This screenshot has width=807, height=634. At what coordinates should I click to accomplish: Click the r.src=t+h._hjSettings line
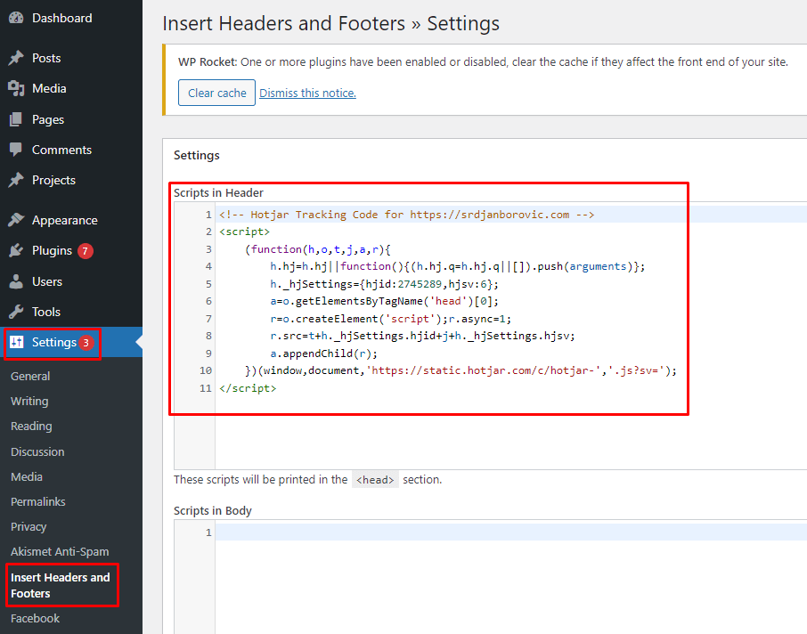tap(422, 336)
